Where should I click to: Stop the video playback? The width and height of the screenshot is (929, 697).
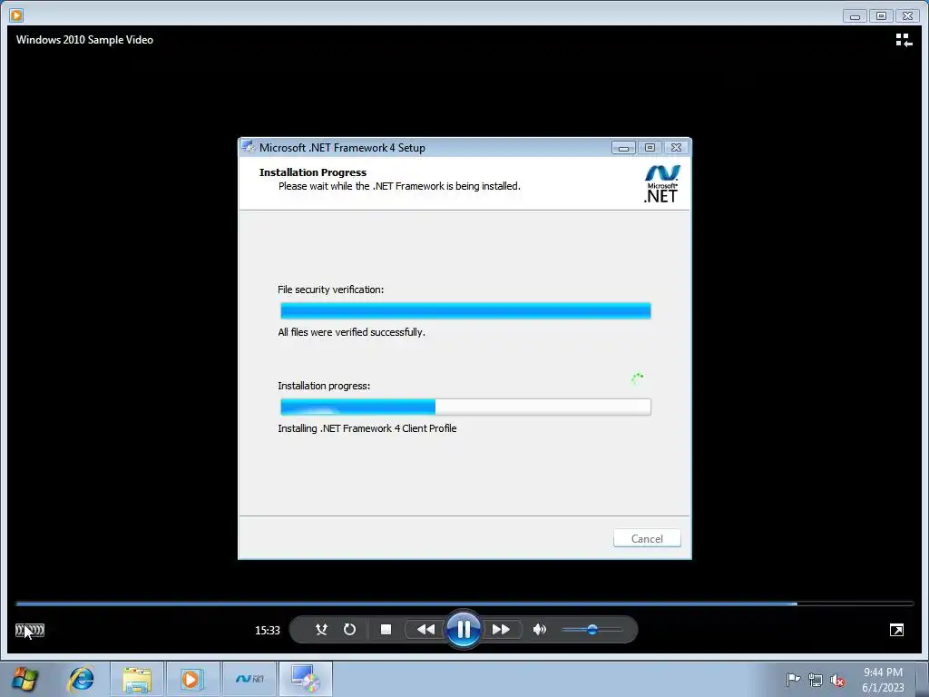click(386, 630)
